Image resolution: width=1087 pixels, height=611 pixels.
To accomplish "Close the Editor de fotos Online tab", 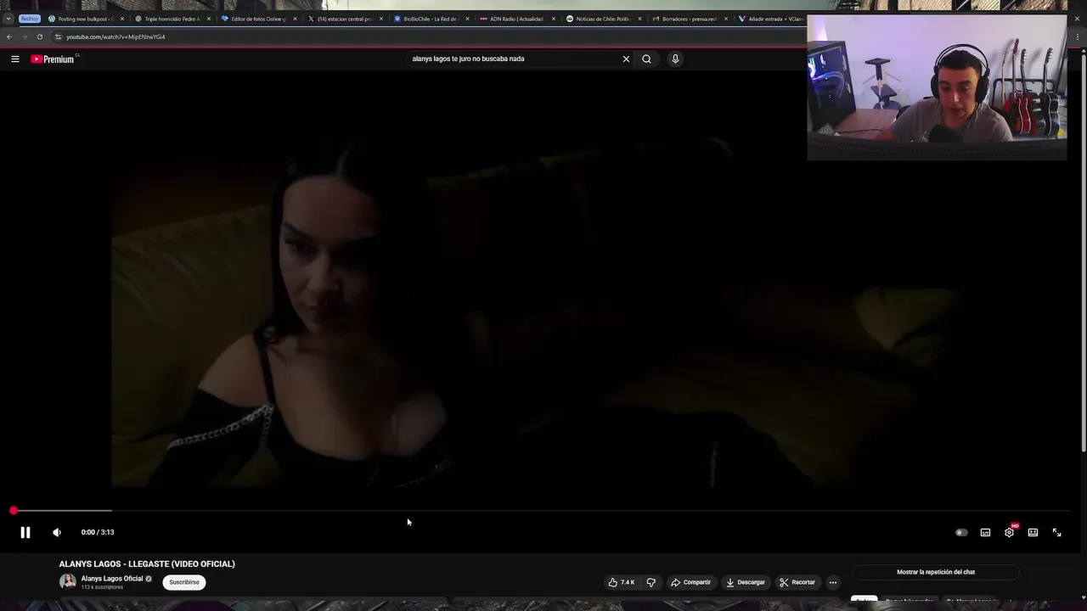I will 295,19.
